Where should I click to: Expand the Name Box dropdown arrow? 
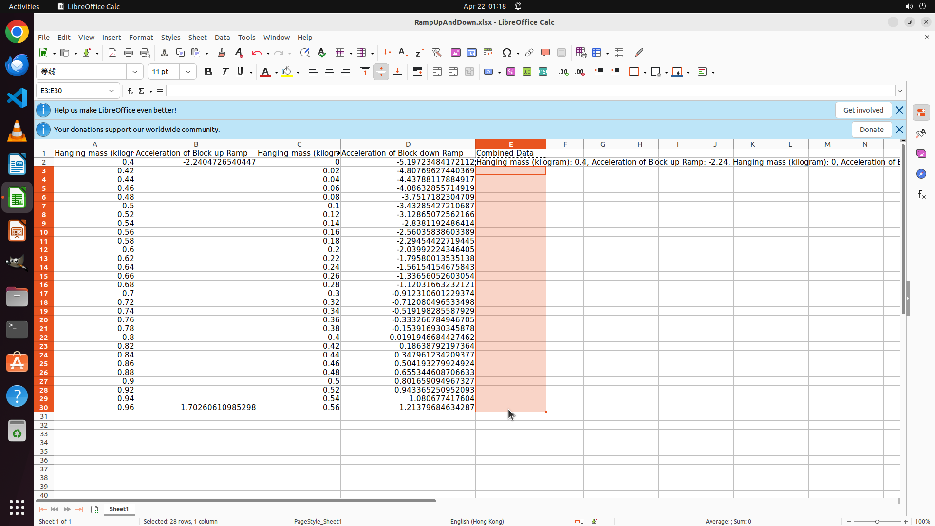(x=112, y=91)
